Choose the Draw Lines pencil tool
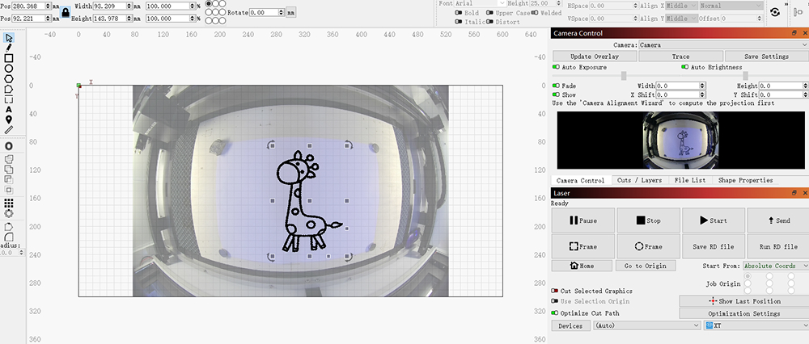 tap(9, 48)
